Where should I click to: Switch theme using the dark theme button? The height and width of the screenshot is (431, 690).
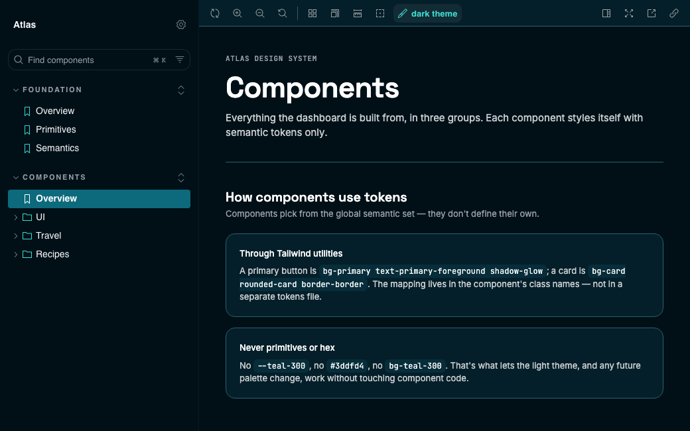[x=427, y=13]
